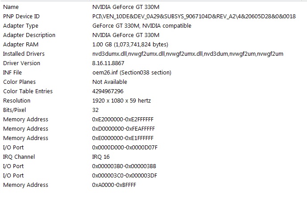Select memory address 0xE2000000-0xE2FFFFFF

coord(123,120)
